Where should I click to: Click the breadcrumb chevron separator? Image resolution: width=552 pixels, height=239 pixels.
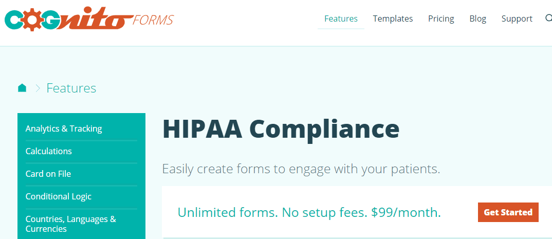click(x=38, y=88)
